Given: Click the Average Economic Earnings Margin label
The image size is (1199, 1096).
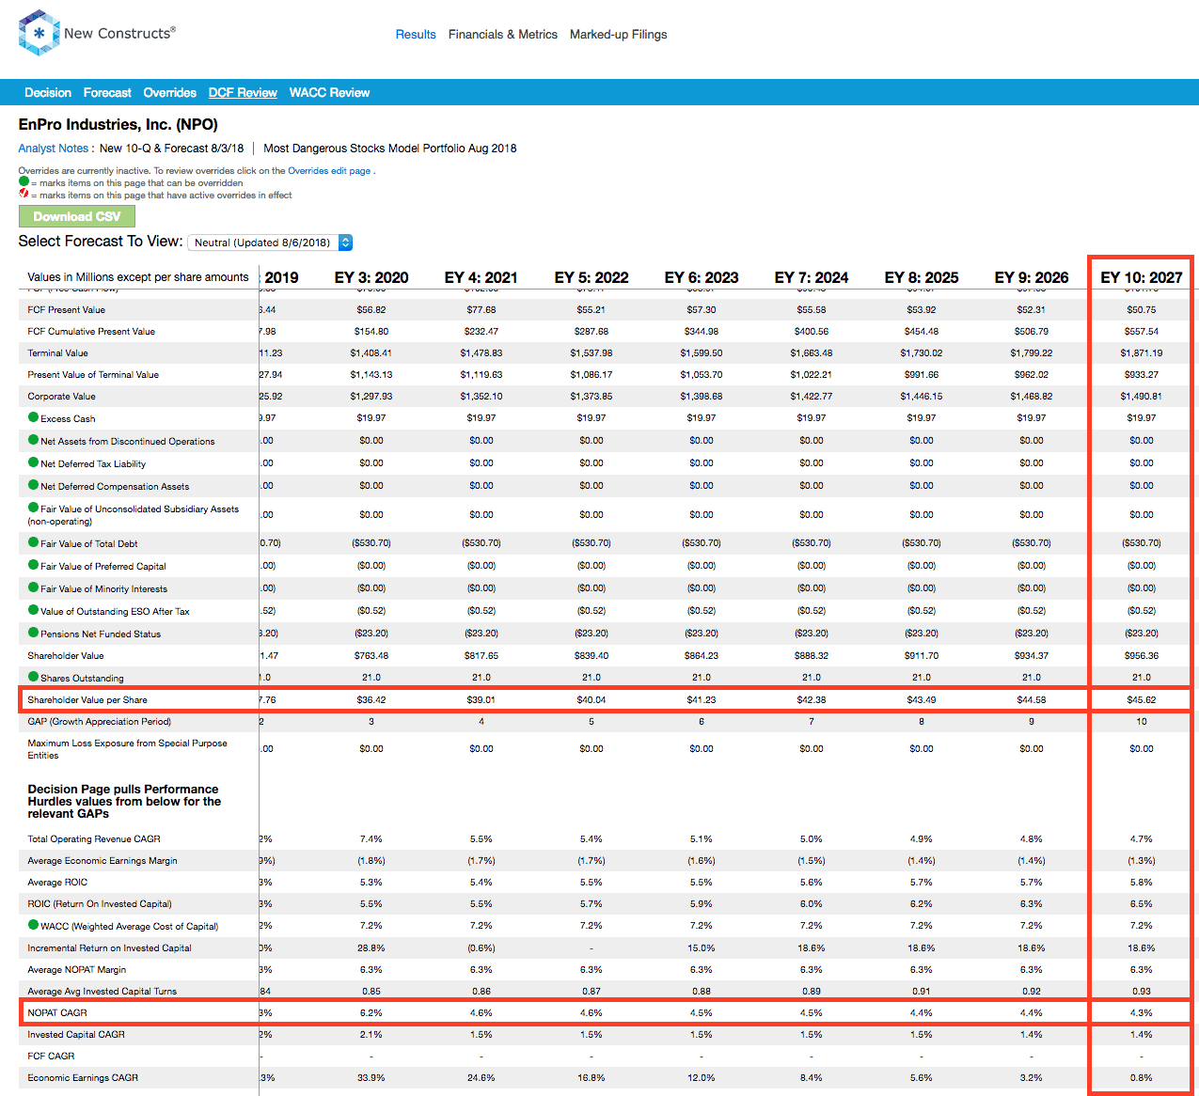Looking at the screenshot, I should [103, 860].
